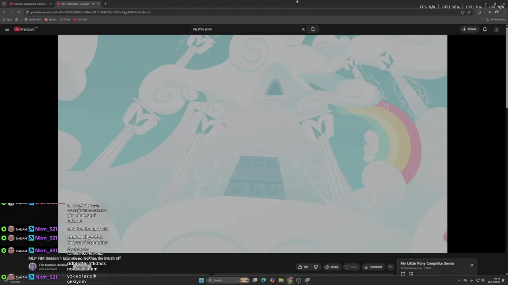Install app icon in the address bar
This screenshot has height=285, width=508.
coord(462,12)
